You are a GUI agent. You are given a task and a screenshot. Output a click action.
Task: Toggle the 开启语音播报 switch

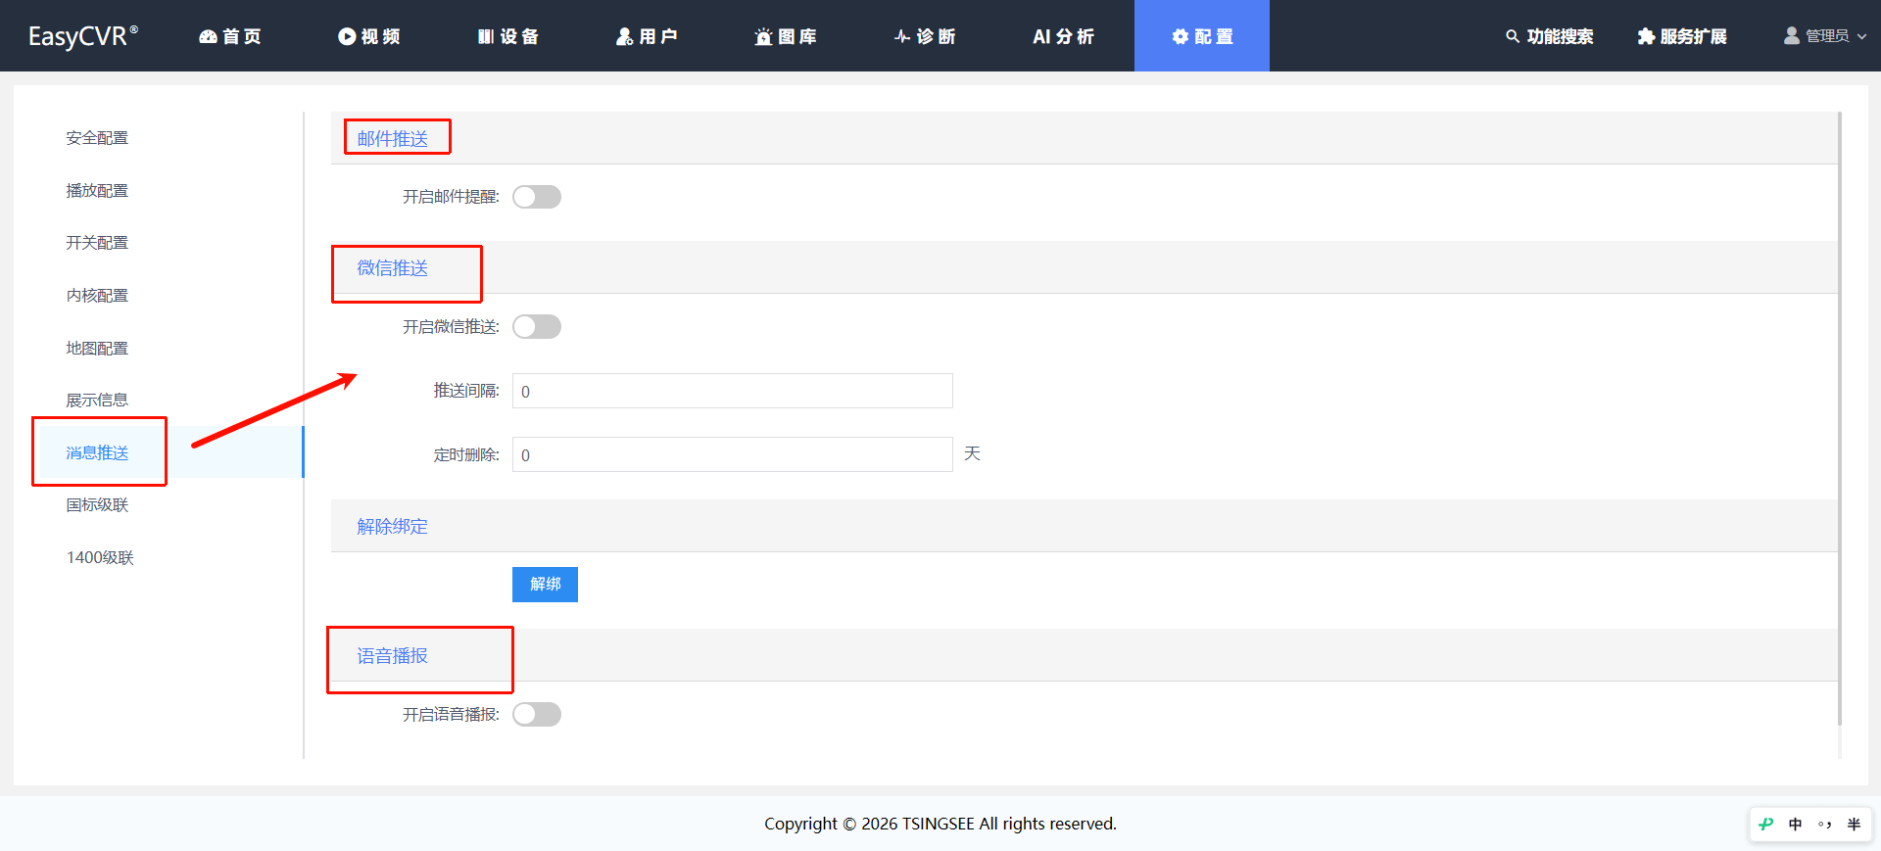537,714
